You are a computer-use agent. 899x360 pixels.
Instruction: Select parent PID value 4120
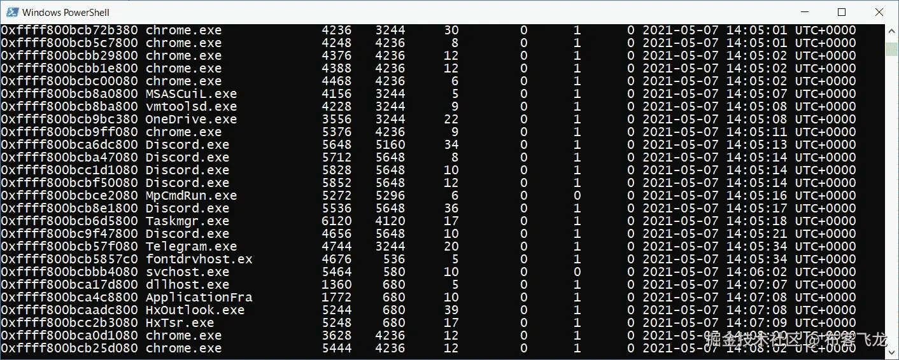(x=390, y=221)
